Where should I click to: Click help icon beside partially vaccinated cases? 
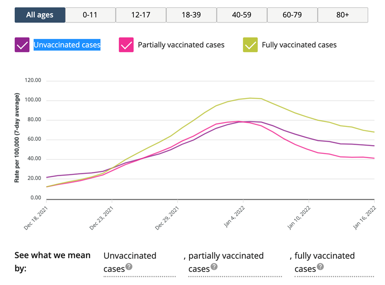(x=214, y=267)
